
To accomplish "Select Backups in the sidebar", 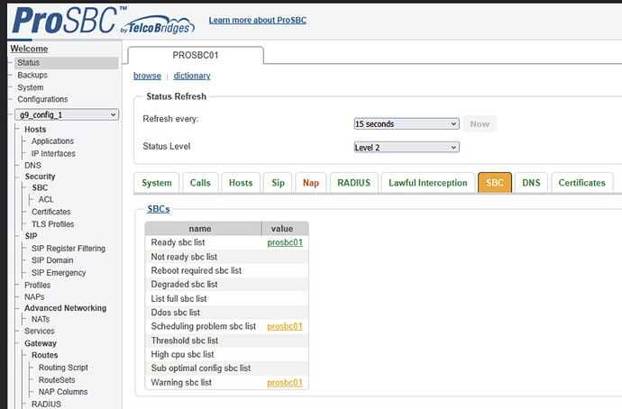I will pyautogui.click(x=32, y=75).
